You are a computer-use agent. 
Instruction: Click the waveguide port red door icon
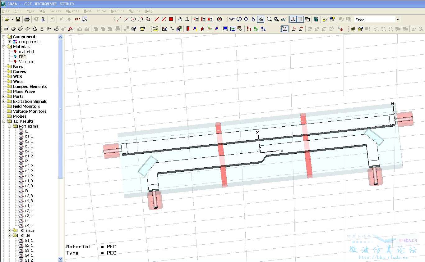click(188, 29)
